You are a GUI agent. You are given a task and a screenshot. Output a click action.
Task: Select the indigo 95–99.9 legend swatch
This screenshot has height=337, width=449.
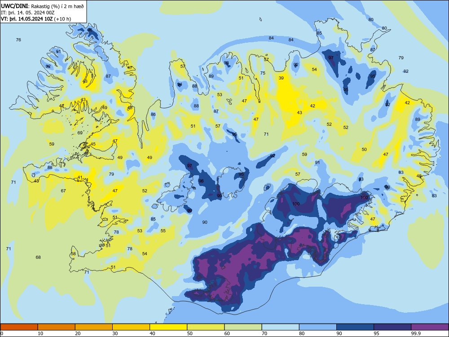click(392, 327)
